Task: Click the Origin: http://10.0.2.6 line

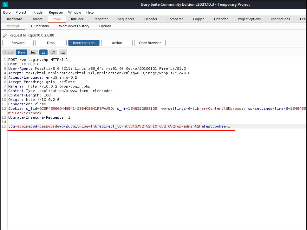Action: tap(34, 100)
